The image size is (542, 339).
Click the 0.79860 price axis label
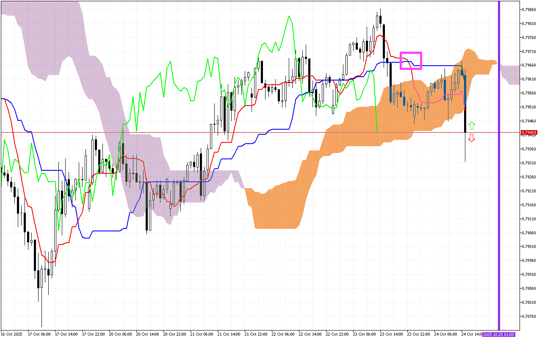pyautogui.click(x=530, y=9)
